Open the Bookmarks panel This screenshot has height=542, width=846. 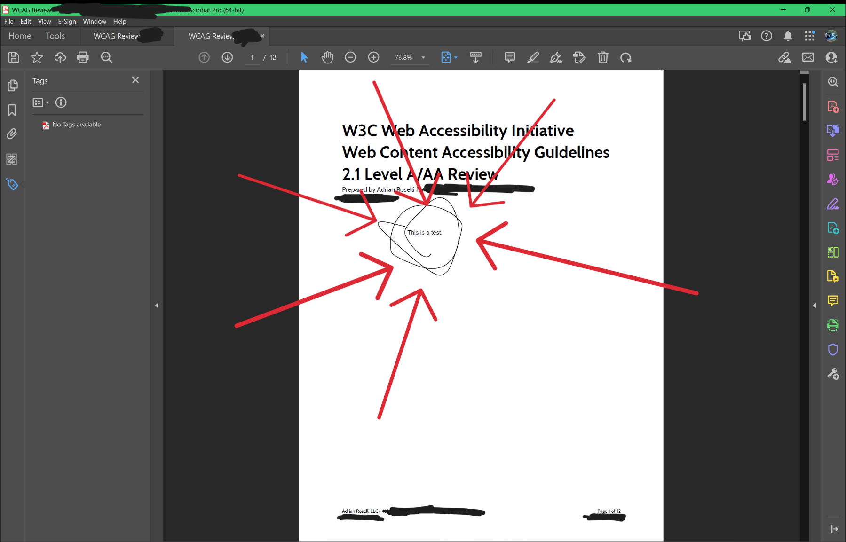(12, 110)
